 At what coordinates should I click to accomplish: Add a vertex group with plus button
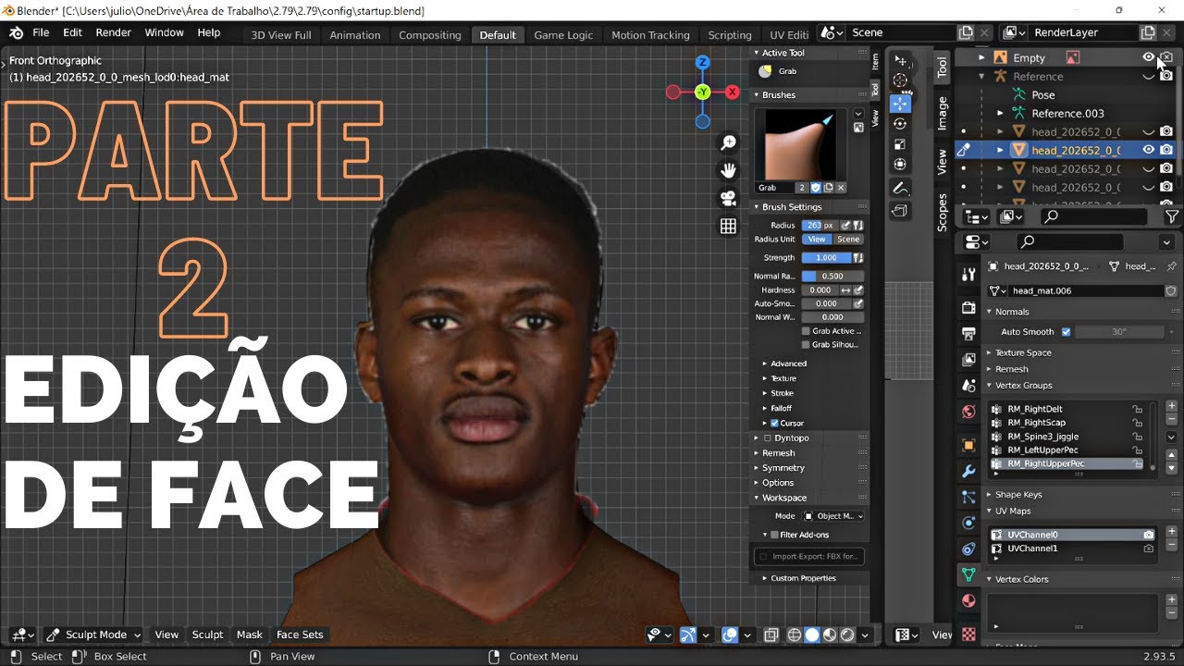pyautogui.click(x=1171, y=406)
